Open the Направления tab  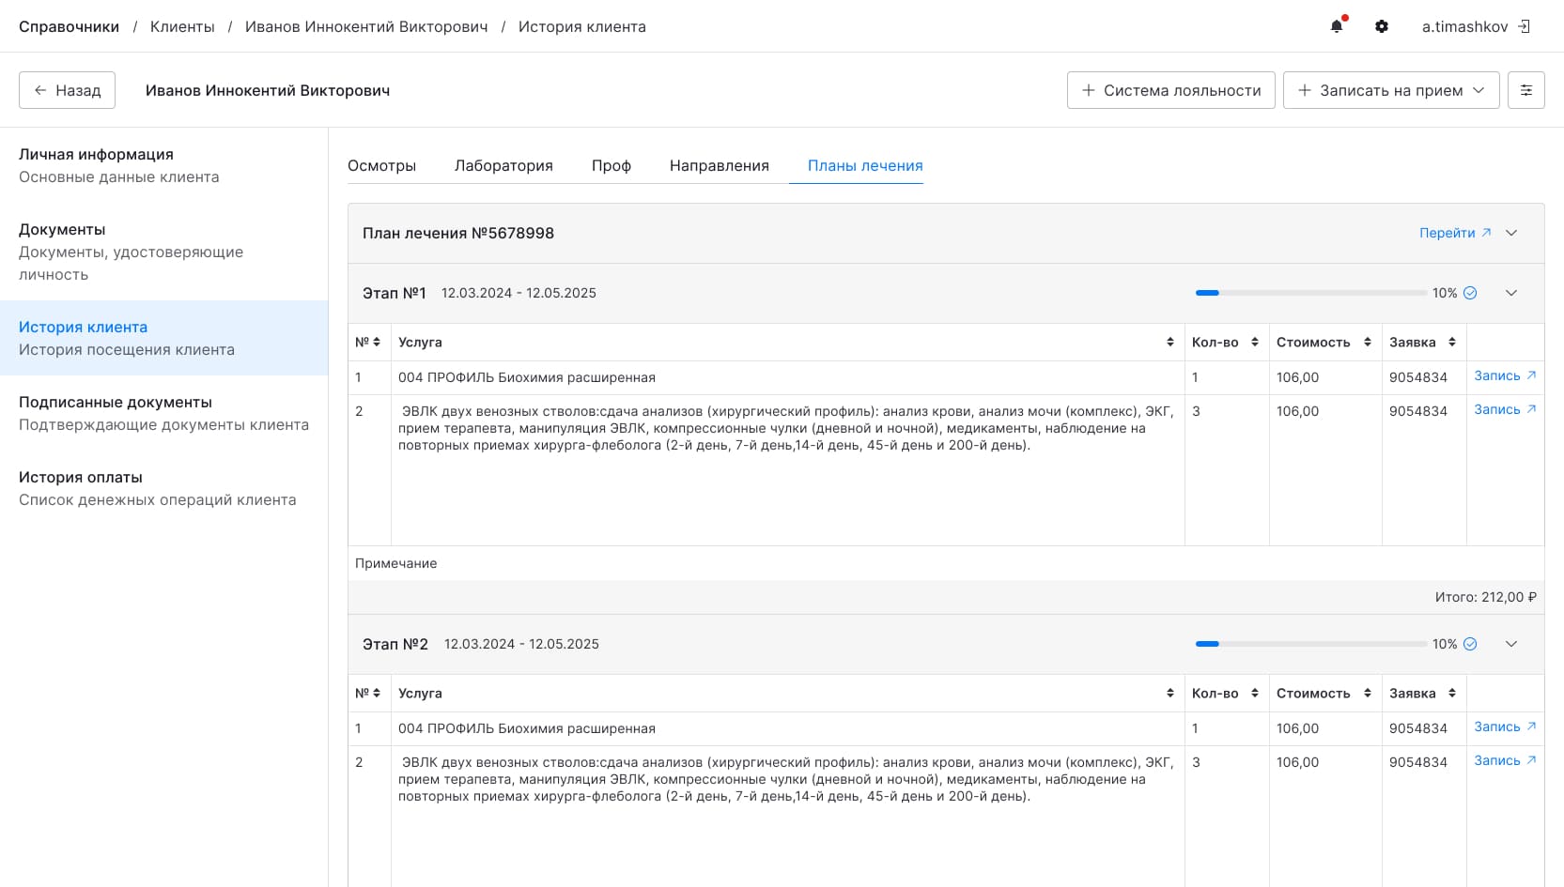coord(719,165)
